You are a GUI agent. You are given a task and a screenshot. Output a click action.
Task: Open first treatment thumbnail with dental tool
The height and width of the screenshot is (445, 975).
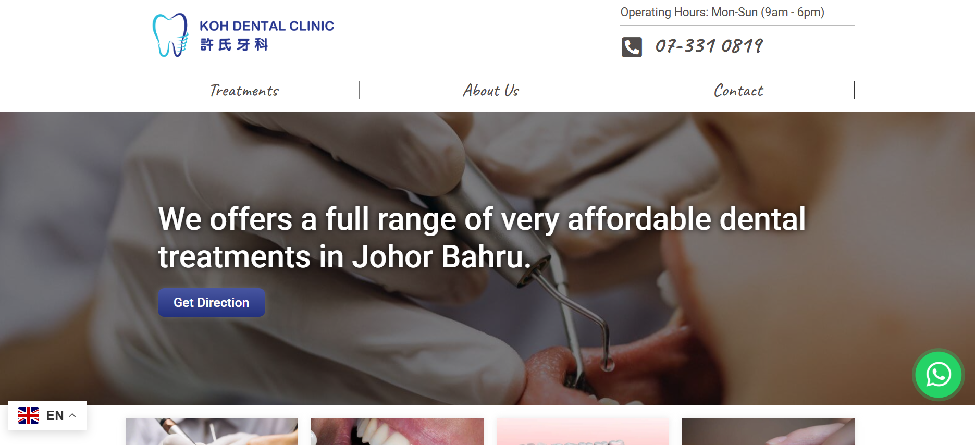(x=212, y=431)
